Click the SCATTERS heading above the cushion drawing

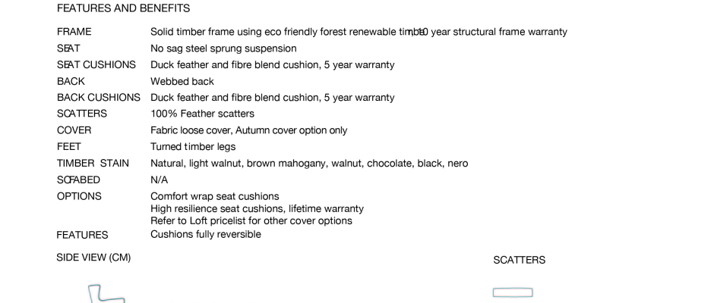click(x=520, y=260)
